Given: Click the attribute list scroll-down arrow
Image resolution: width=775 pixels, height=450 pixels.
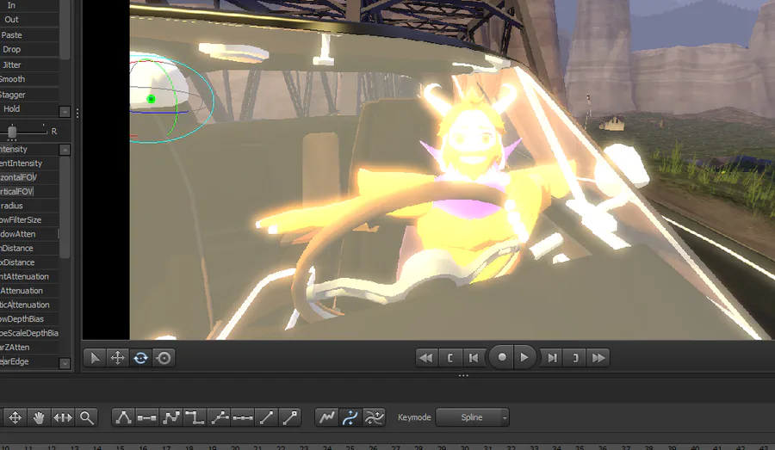Looking at the screenshot, I should pyautogui.click(x=65, y=364).
